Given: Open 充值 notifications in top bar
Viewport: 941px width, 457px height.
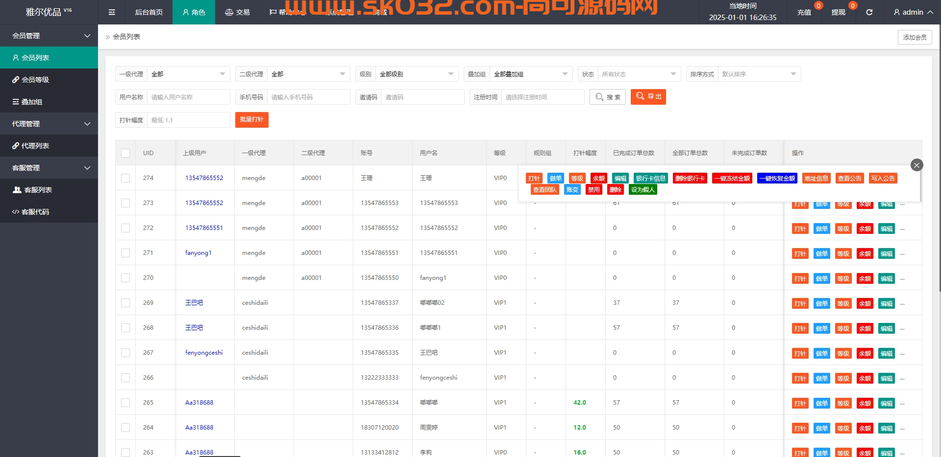Looking at the screenshot, I should tap(804, 12).
